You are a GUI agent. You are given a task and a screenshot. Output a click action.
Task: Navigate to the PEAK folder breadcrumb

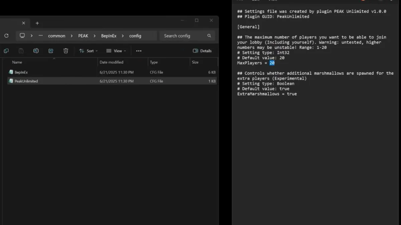pos(83,36)
